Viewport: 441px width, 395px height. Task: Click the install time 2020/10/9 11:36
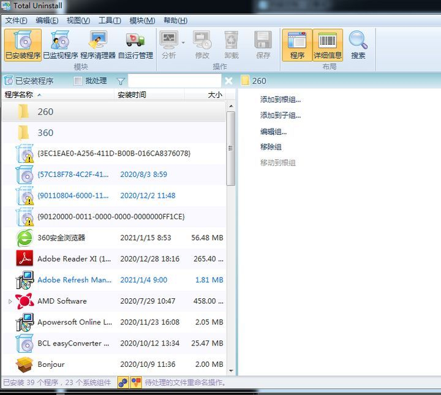(148, 364)
